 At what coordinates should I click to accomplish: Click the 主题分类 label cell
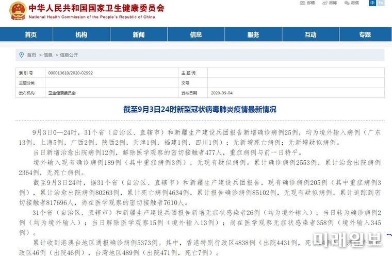30,83
